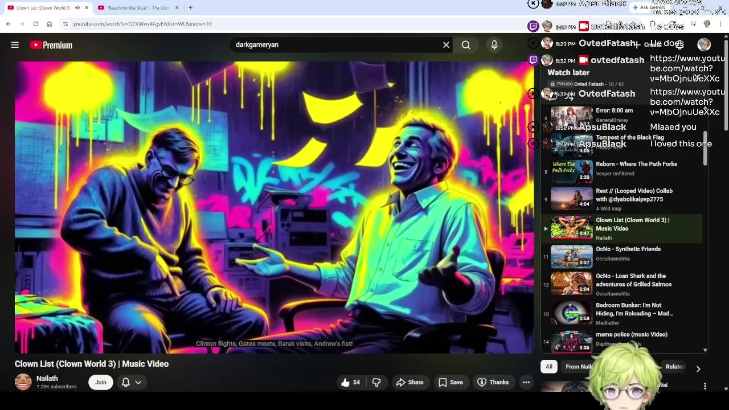Open the YouTube guide hamburger menu
Screen dimensions: 729x410
click(15, 45)
